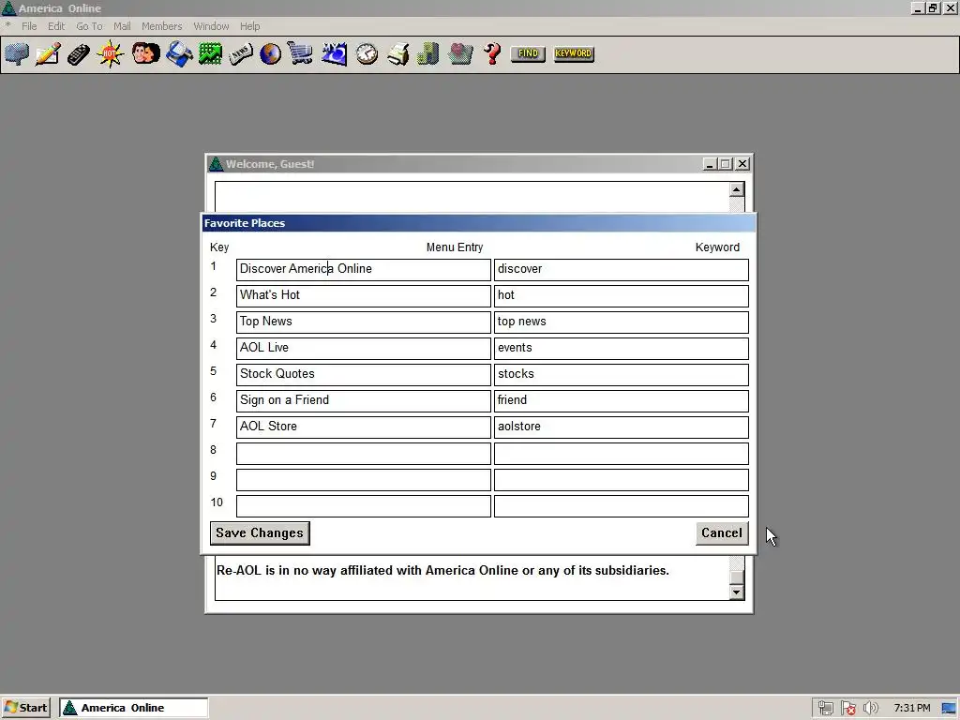Click the 'Stock Quotes' menu entry field

[364, 375]
